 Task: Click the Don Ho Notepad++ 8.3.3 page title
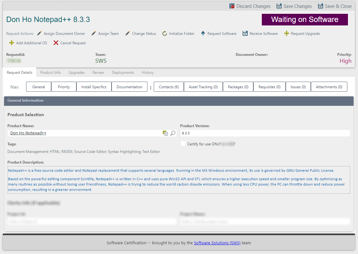click(48, 19)
